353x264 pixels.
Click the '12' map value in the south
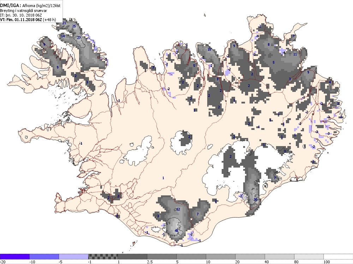point(178,209)
